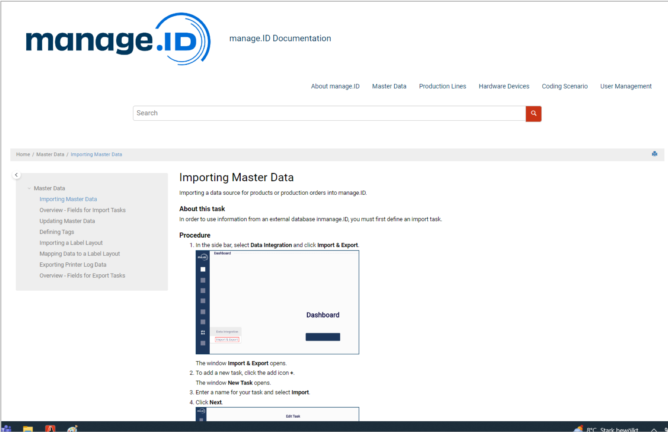
Task: Click the manage.ID logo
Action: tap(117, 39)
